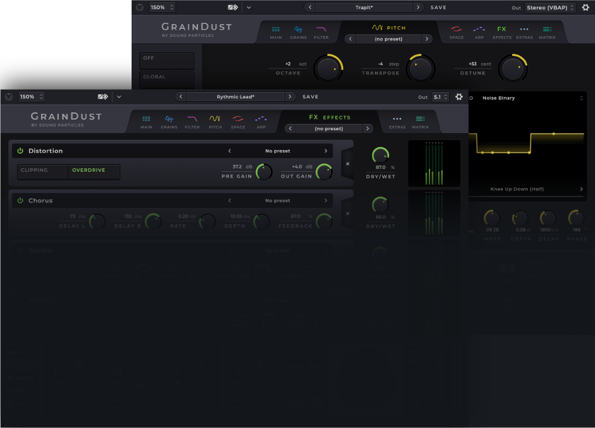Open the Extras tab in the Trapit window

tap(524, 32)
